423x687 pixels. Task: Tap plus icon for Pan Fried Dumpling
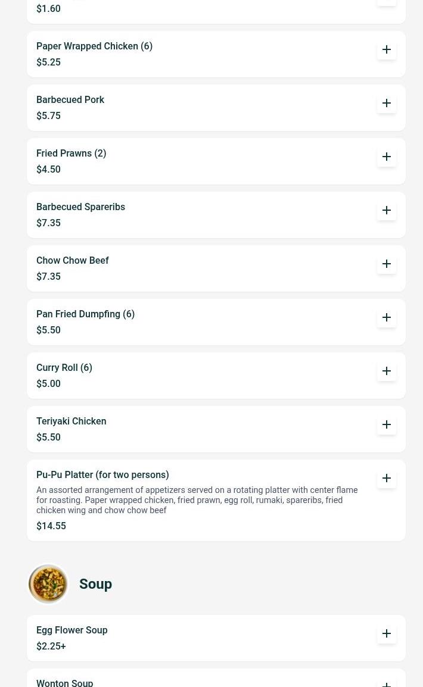(x=387, y=317)
